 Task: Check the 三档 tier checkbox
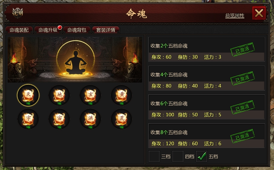pyautogui.click(x=154, y=156)
